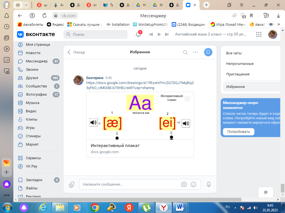This screenshot has width=285, height=213.
Task: Go back with Назад button
Action: (x=76, y=52)
